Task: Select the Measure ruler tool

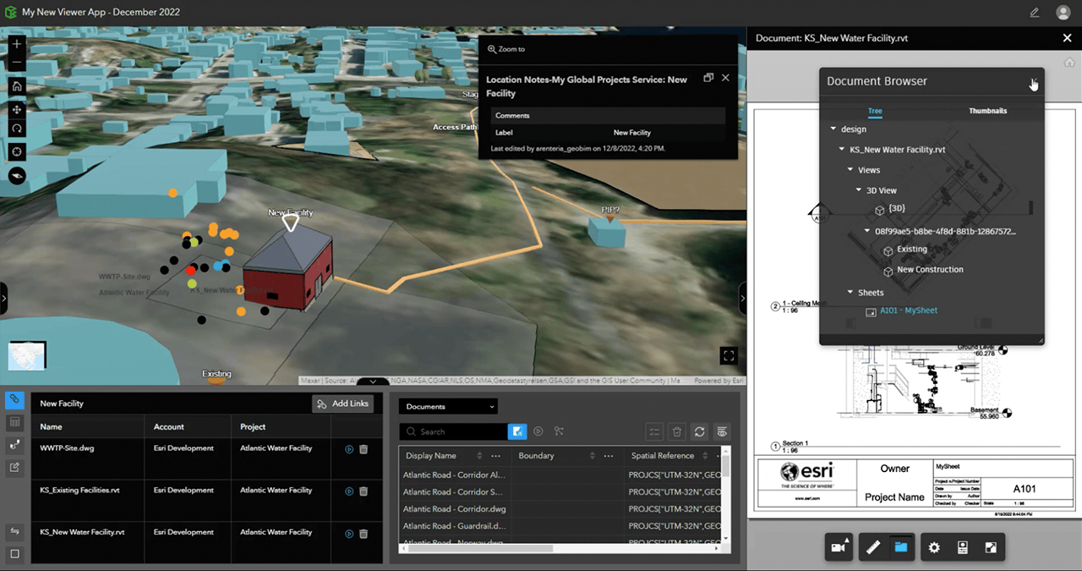Action: [873, 547]
